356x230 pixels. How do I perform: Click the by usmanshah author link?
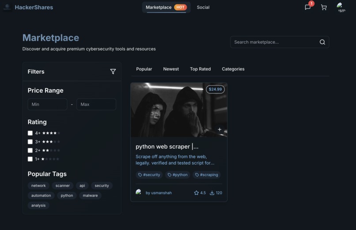(159, 193)
